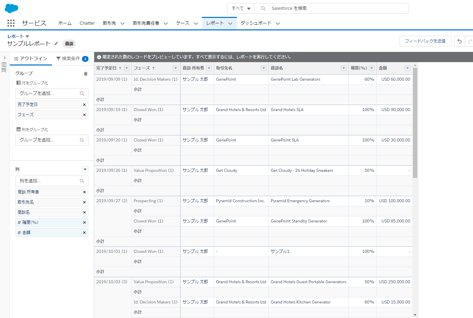
Task: Click the USD 250,000.00 amount cell
Action: [x=394, y=282]
